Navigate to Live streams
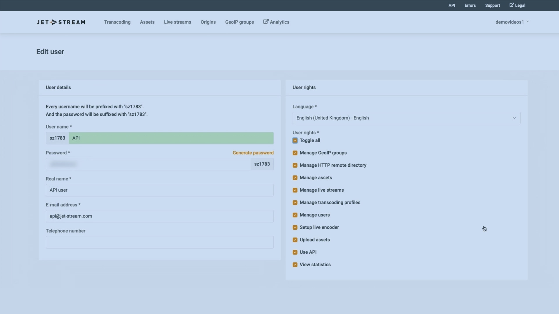This screenshot has height=314, width=559. [x=177, y=22]
